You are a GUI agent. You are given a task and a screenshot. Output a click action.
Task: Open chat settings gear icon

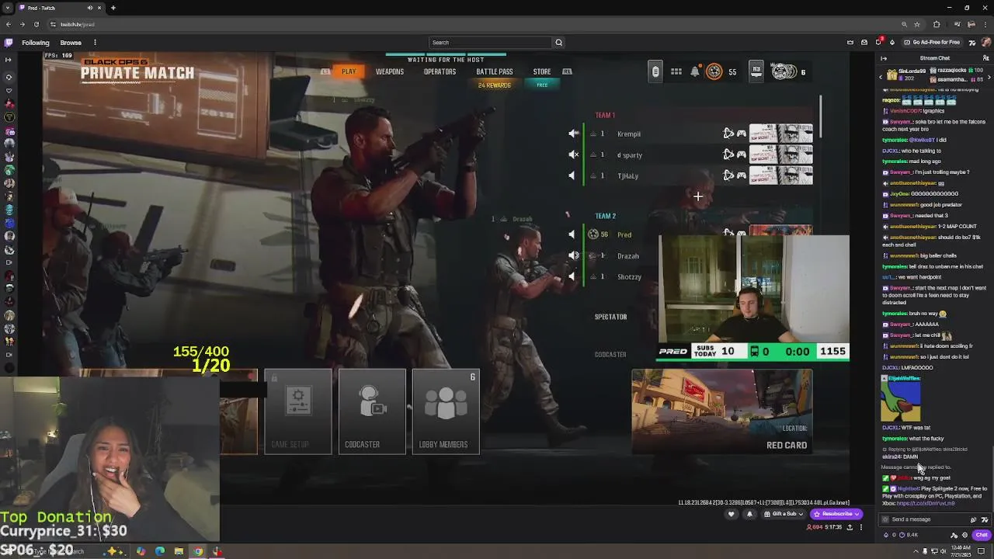tap(965, 535)
